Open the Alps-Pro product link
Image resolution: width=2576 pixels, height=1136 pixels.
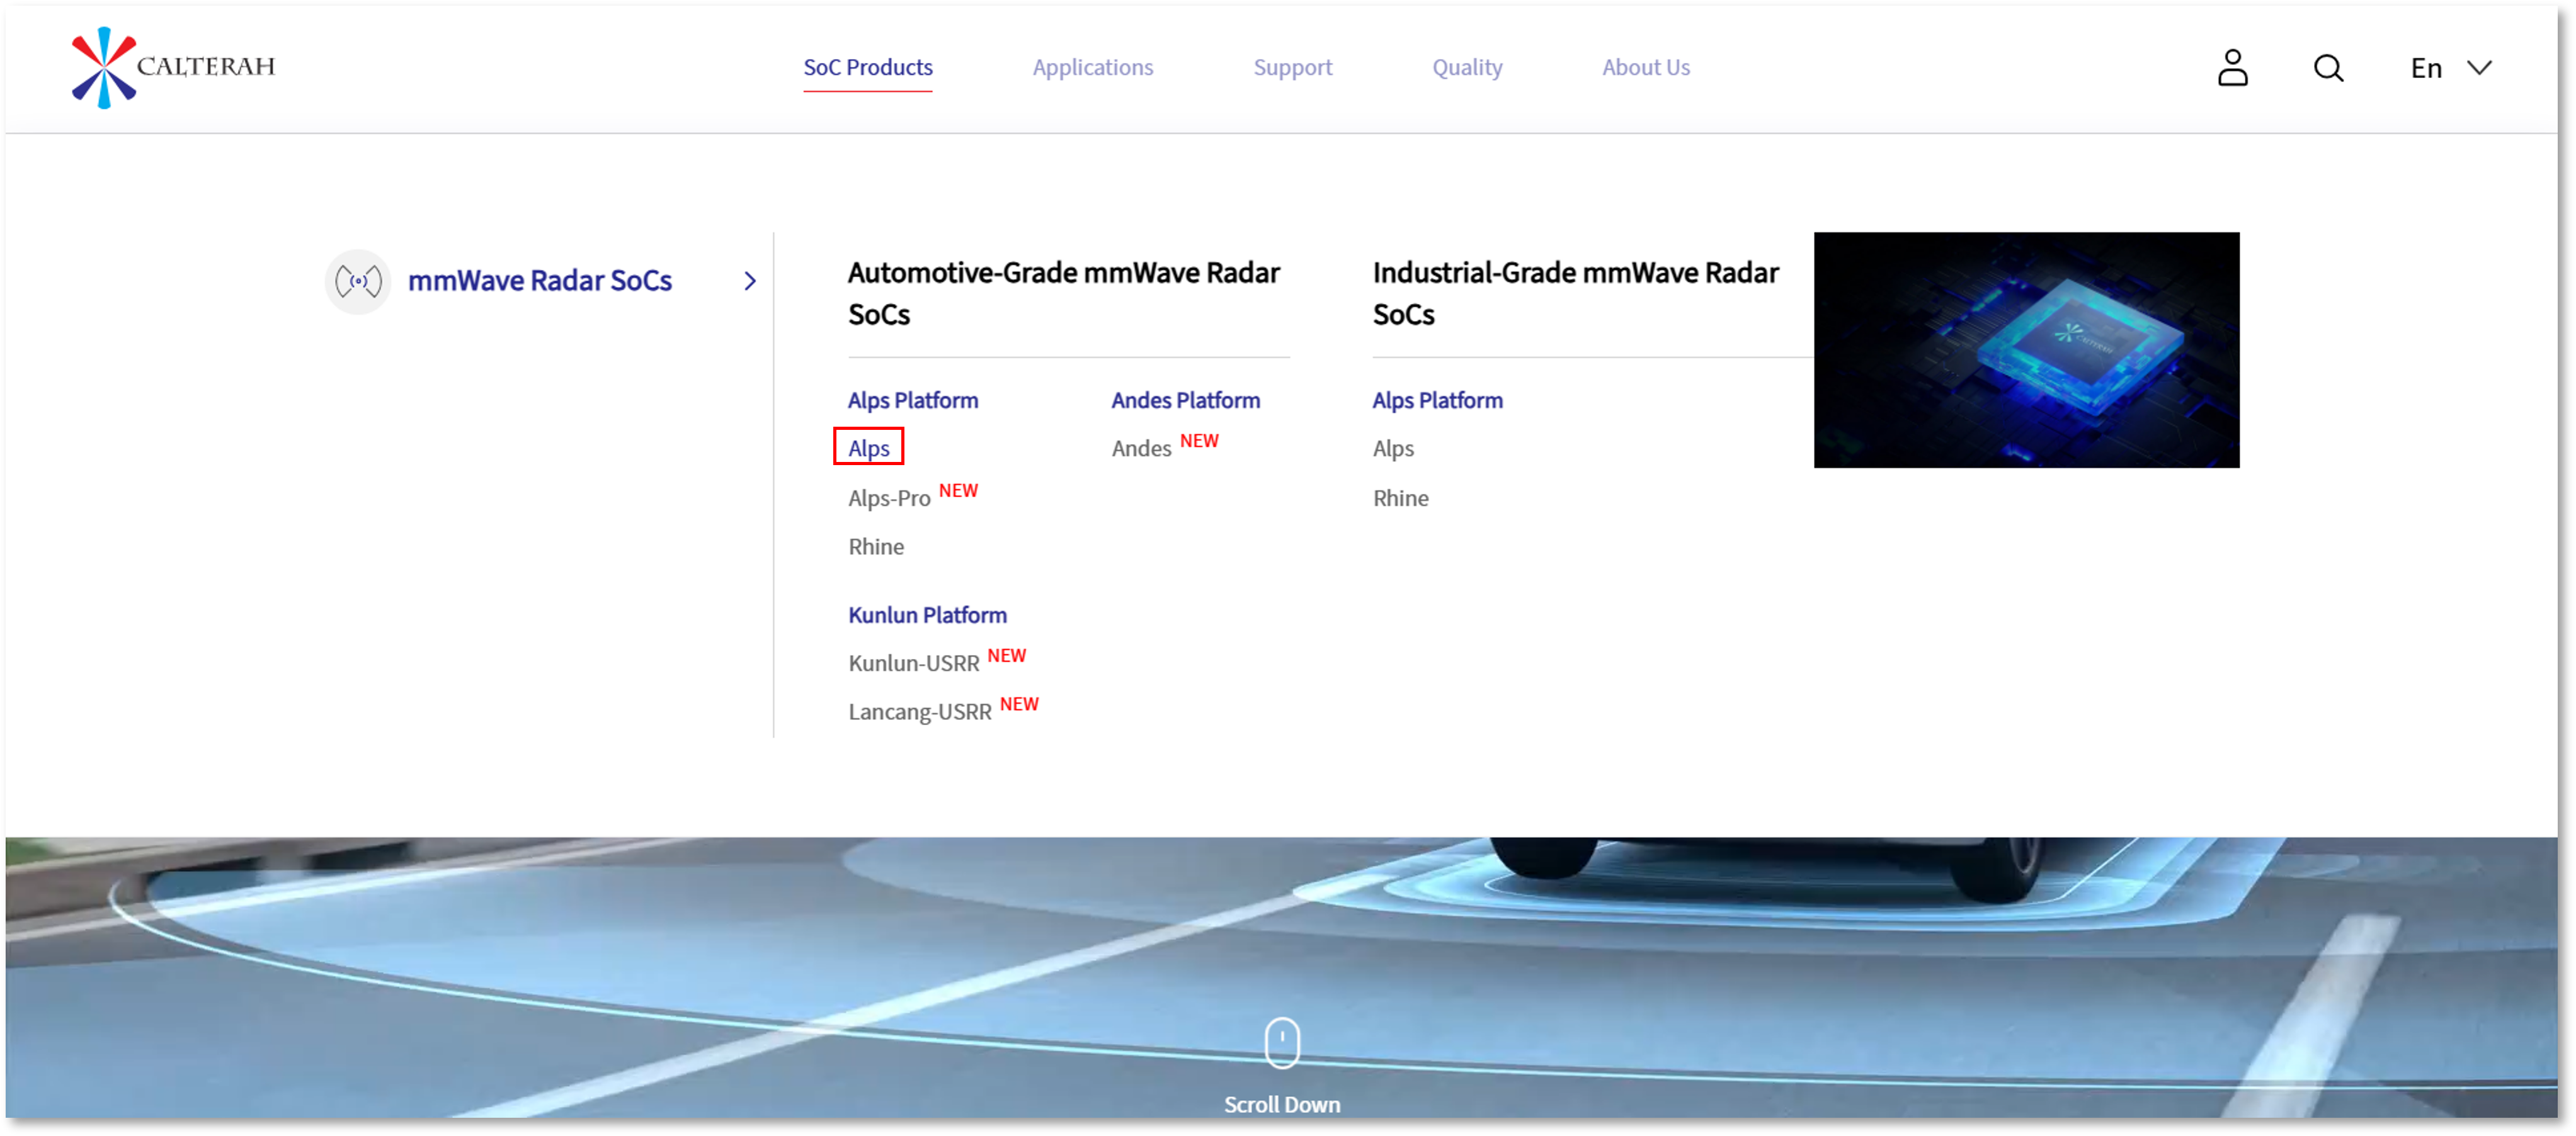click(888, 498)
